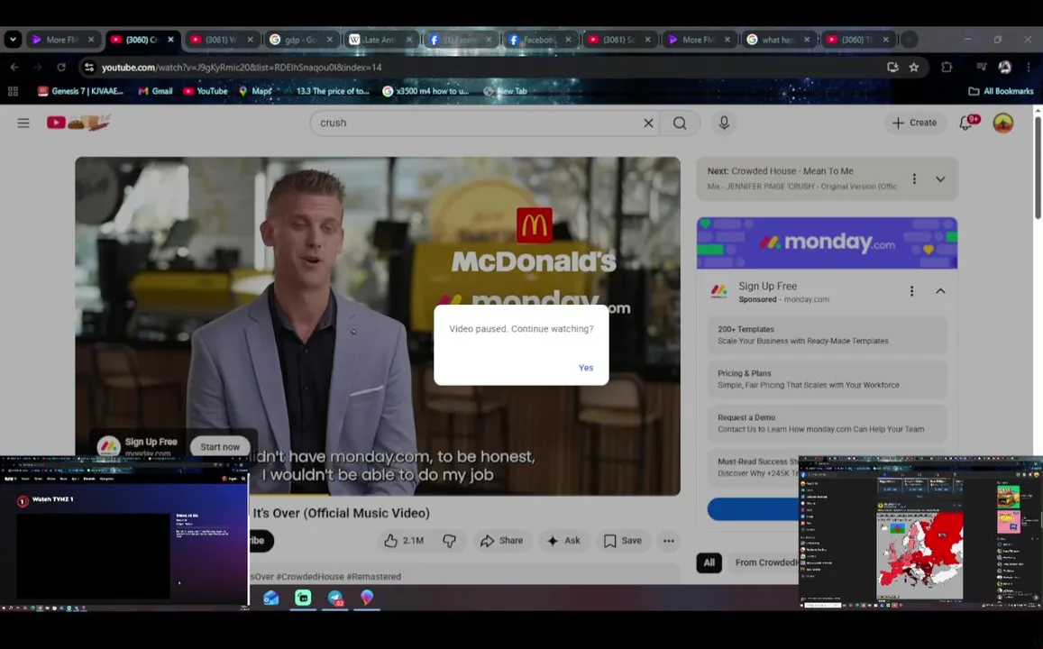
Task: Open Telegram from the taskbar
Action: (335, 598)
